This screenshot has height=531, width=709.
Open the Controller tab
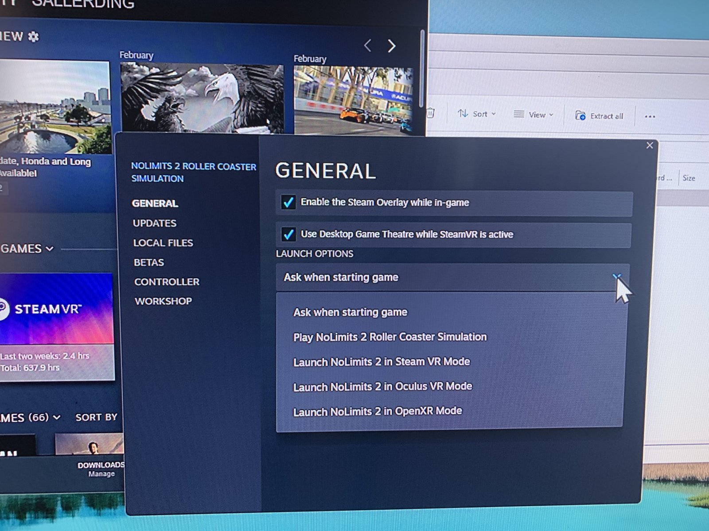(x=167, y=282)
